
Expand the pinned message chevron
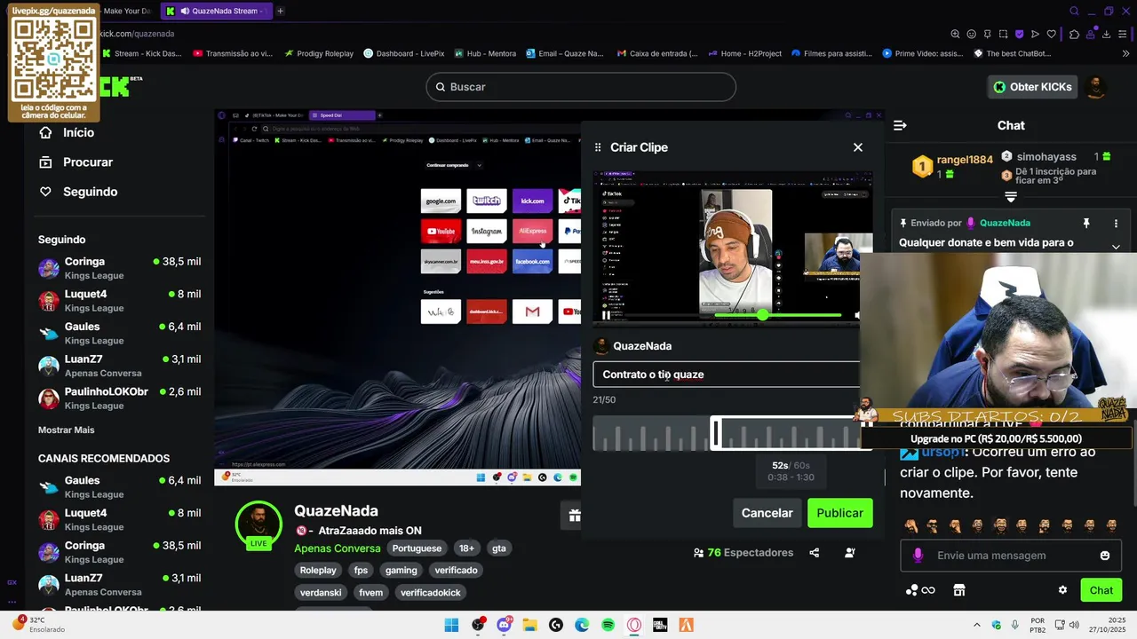click(1116, 247)
